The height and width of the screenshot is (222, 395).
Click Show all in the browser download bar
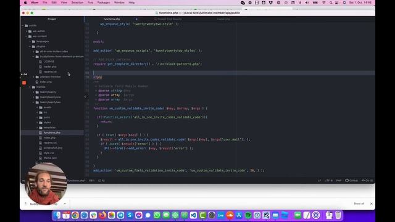(x=359, y=203)
